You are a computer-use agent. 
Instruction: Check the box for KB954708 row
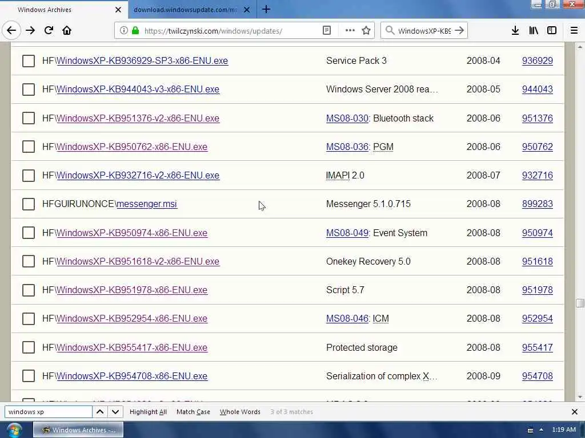(x=29, y=376)
